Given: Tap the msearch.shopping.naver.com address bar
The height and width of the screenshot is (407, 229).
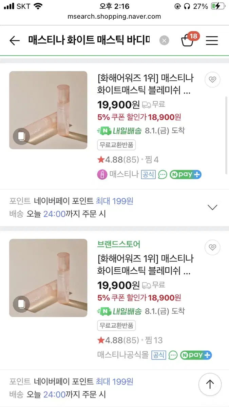Looking at the screenshot, I should coord(114,17).
